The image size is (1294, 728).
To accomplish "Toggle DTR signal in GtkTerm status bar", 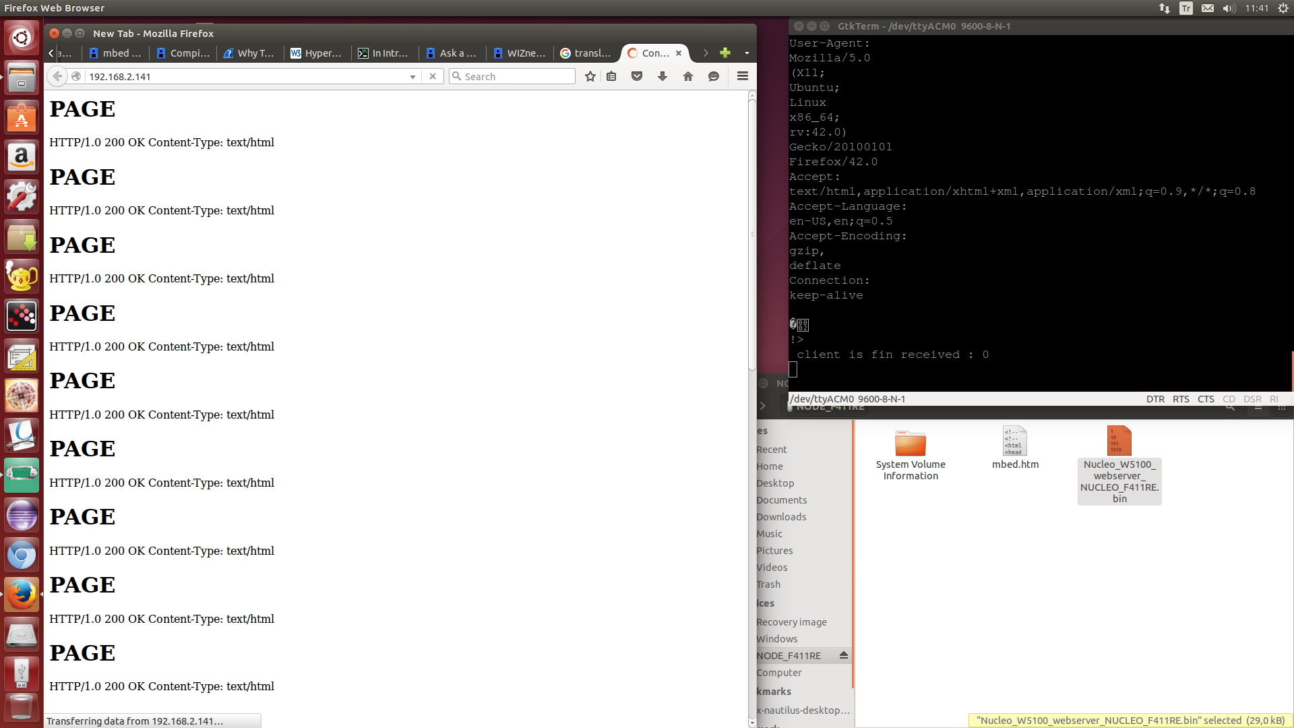I will tap(1154, 398).
